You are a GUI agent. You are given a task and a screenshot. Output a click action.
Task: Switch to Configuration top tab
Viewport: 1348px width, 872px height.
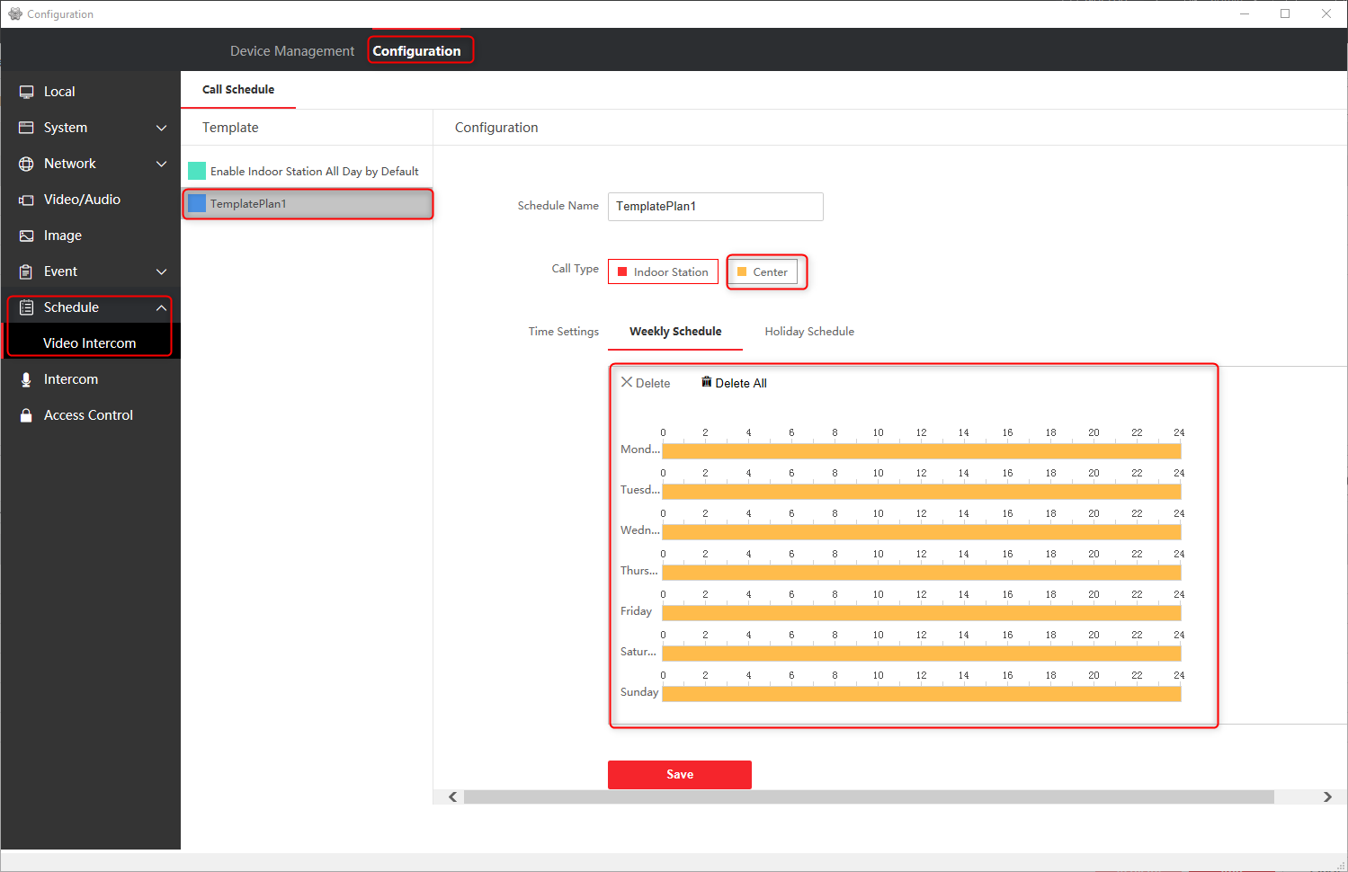coord(416,51)
